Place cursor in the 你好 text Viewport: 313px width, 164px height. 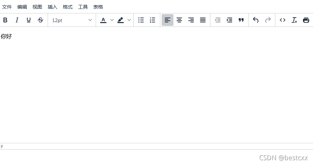coord(6,37)
